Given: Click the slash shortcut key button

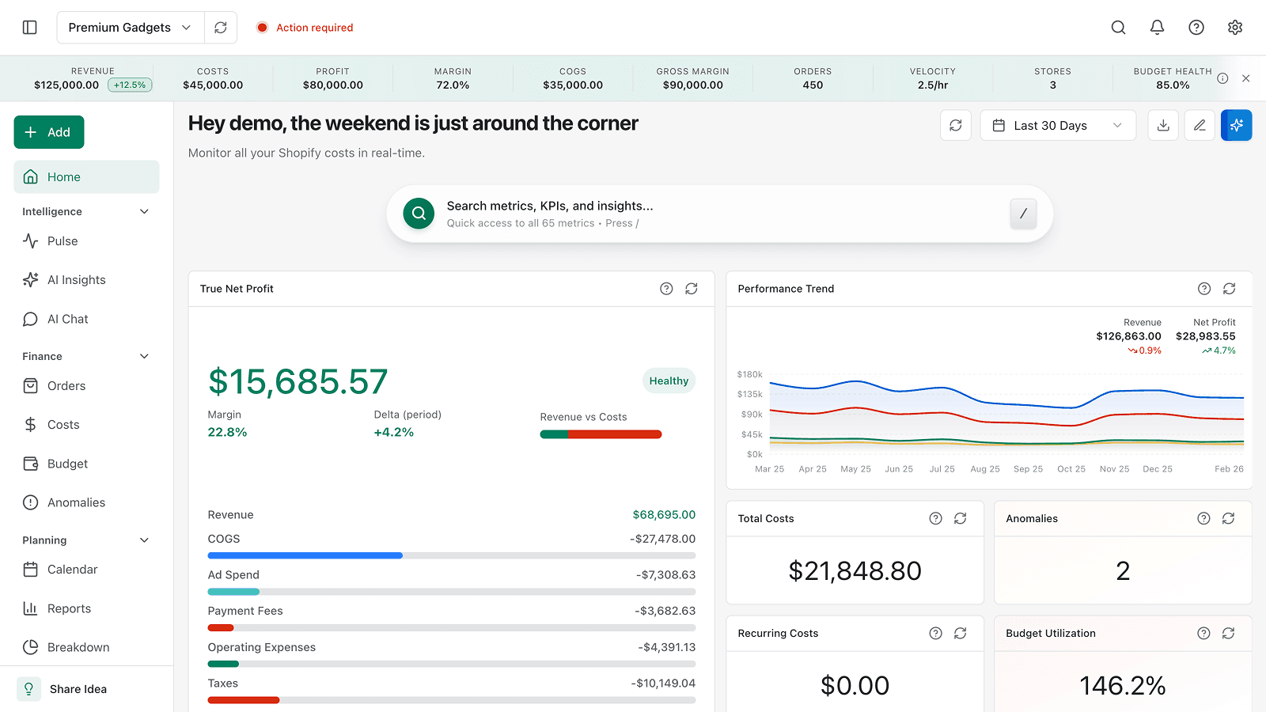Looking at the screenshot, I should 1023,214.
